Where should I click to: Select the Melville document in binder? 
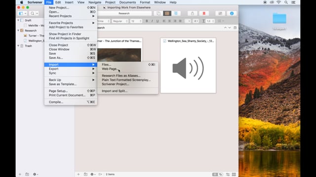(34, 26)
